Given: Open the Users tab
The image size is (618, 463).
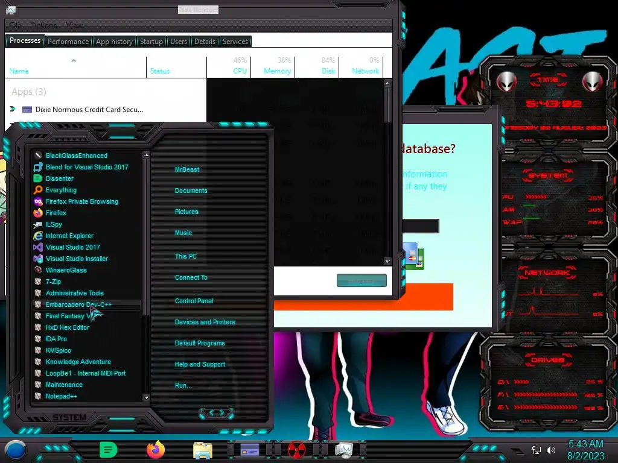Looking at the screenshot, I should (x=179, y=42).
